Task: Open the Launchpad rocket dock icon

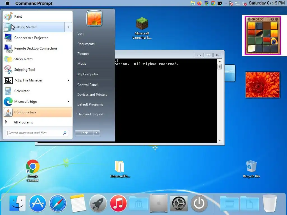Action: point(98,203)
